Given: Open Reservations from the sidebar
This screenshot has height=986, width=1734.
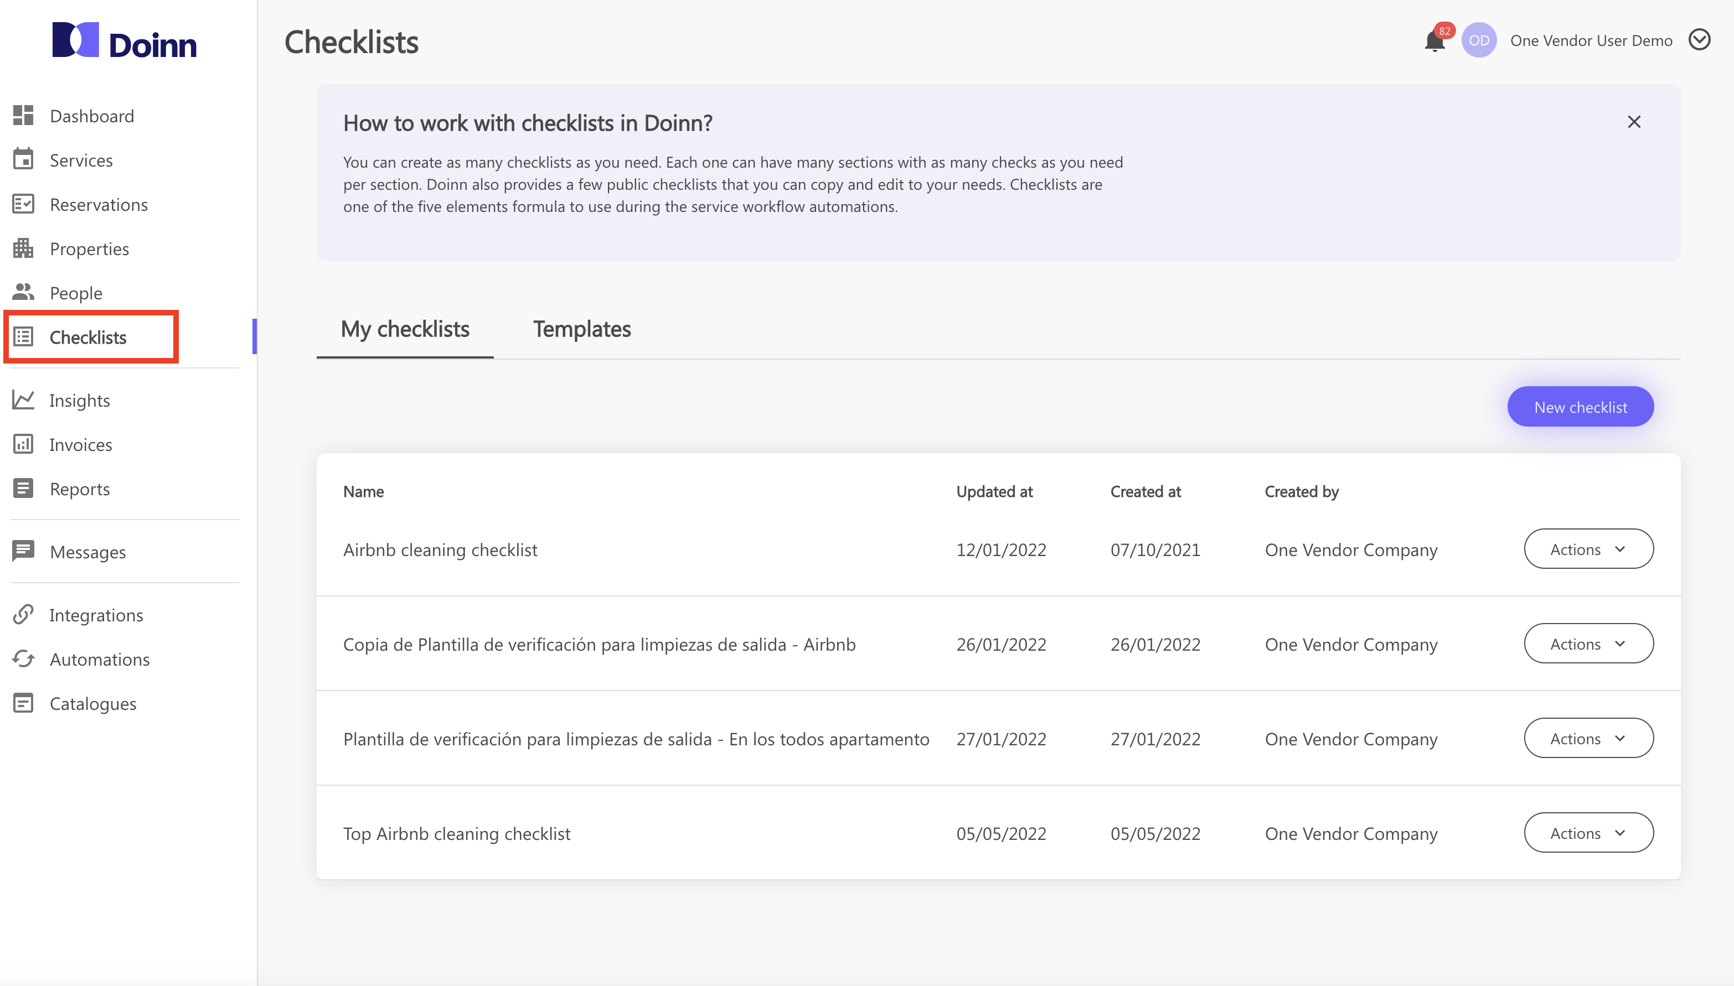Looking at the screenshot, I should point(98,205).
